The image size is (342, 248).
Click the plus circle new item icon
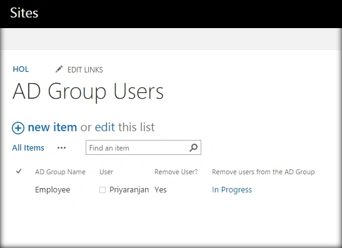18,127
